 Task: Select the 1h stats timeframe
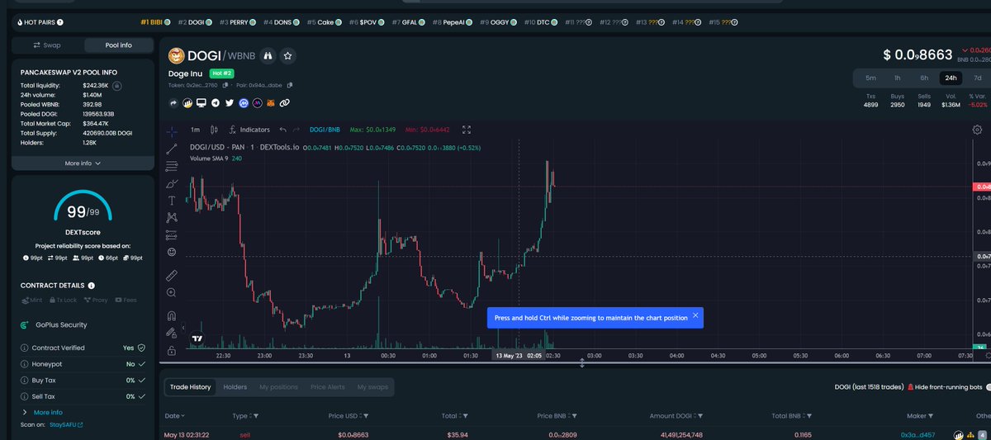pyautogui.click(x=897, y=78)
